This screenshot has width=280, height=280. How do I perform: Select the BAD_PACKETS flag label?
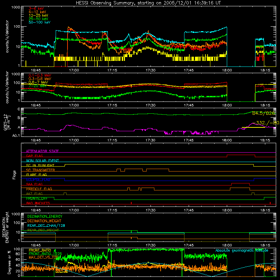click(x=38, y=203)
